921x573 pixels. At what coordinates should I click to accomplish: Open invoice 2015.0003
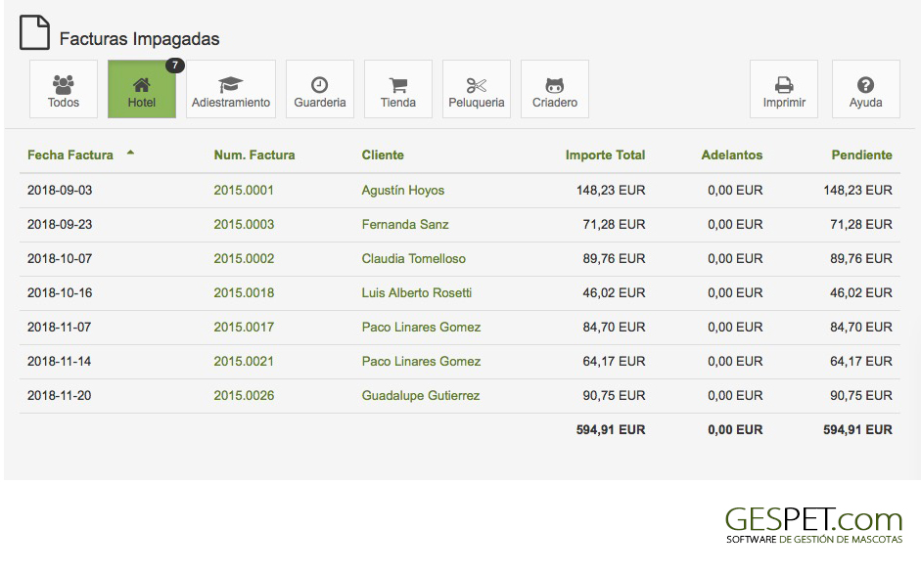tap(244, 224)
